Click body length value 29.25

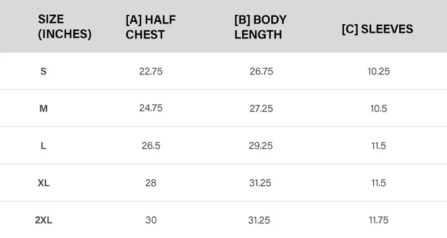click(261, 146)
